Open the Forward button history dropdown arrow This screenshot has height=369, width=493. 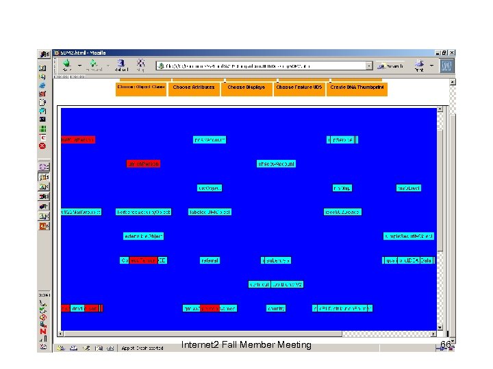108,66
